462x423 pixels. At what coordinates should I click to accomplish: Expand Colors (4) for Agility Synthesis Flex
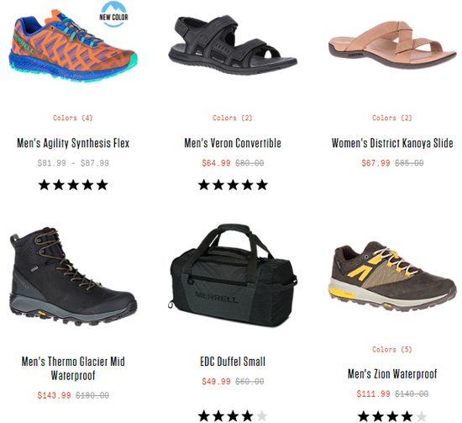pyautogui.click(x=73, y=118)
